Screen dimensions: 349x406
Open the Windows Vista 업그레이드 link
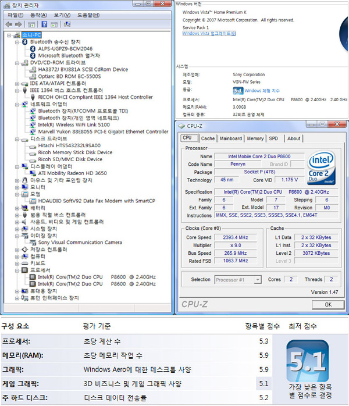click(x=209, y=33)
